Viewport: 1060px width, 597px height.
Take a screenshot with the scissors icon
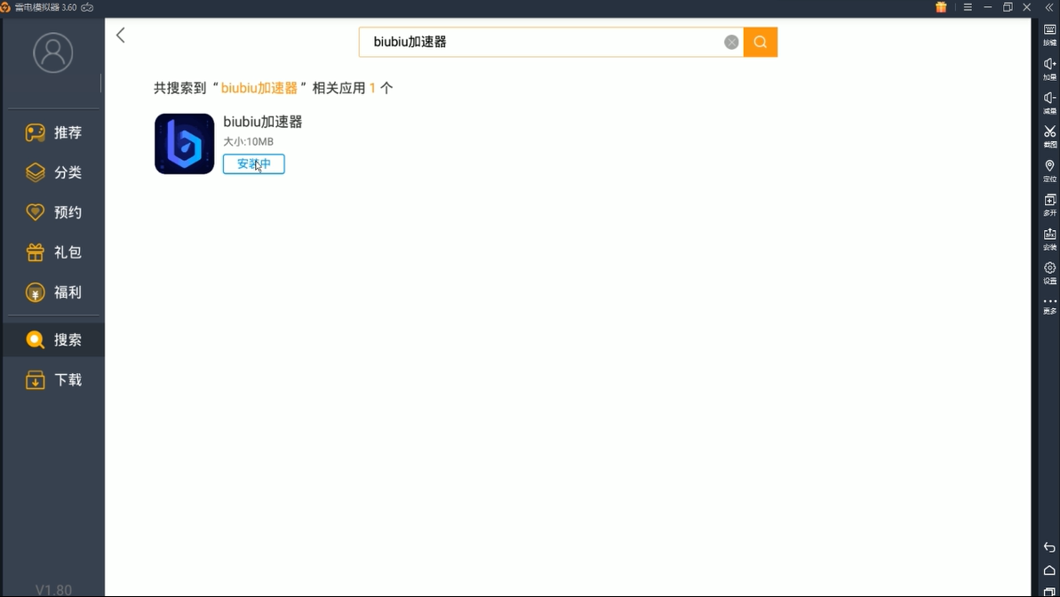1049,135
